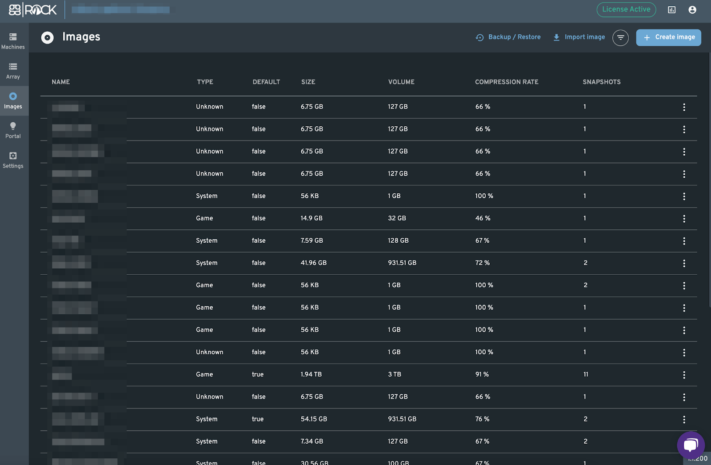Sort by COMPRESSION RATE column header
711x465 pixels.
506,82
